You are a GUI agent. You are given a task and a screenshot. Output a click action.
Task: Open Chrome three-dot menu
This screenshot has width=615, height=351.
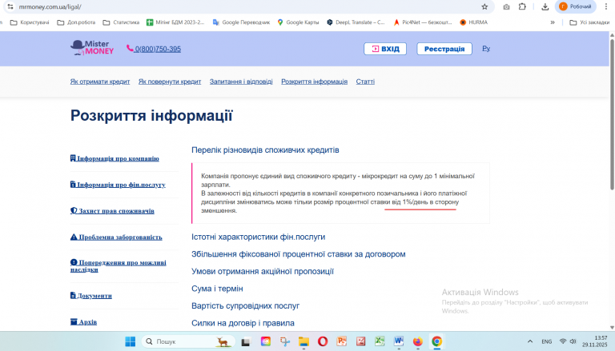[606, 6]
